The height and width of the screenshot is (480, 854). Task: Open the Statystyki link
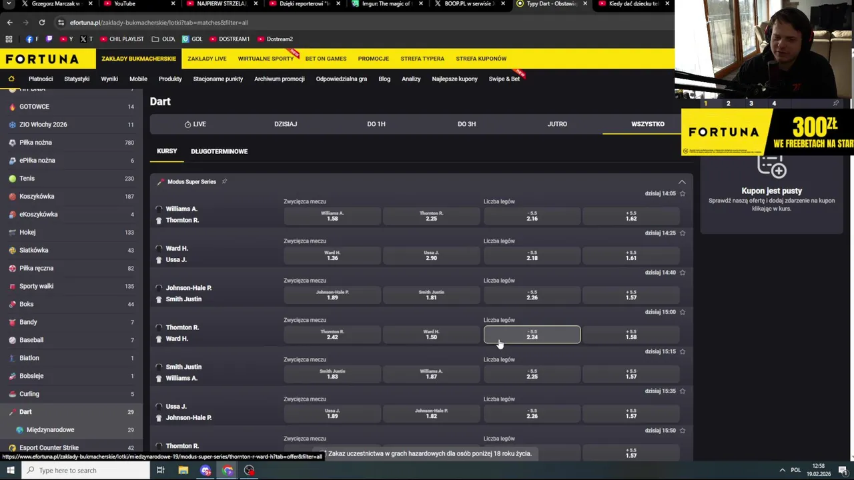(77, 79)
